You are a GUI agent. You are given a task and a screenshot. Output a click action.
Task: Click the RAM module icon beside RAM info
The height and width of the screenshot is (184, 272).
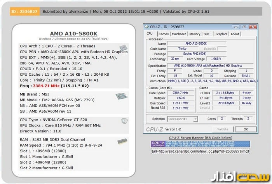122,141
